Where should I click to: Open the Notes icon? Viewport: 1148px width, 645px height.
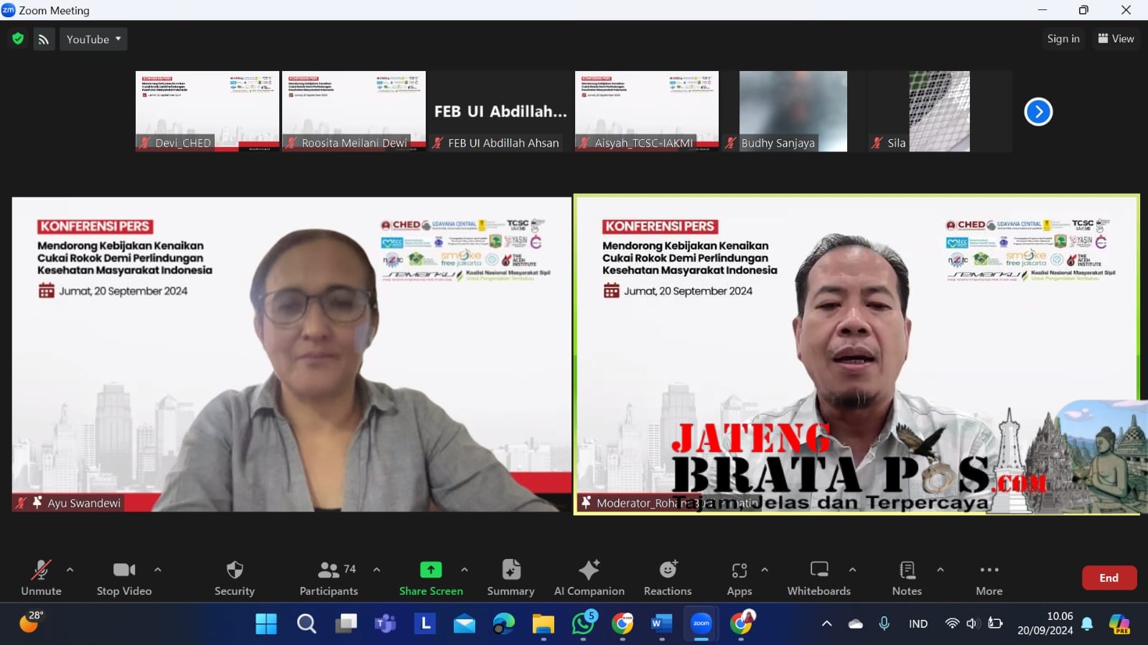(907, 570)
